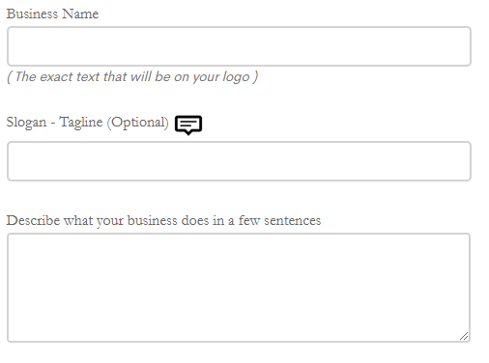Click the word "Describe" above the textarea
The height and width of the screenshot is (363, 489).
33,220
